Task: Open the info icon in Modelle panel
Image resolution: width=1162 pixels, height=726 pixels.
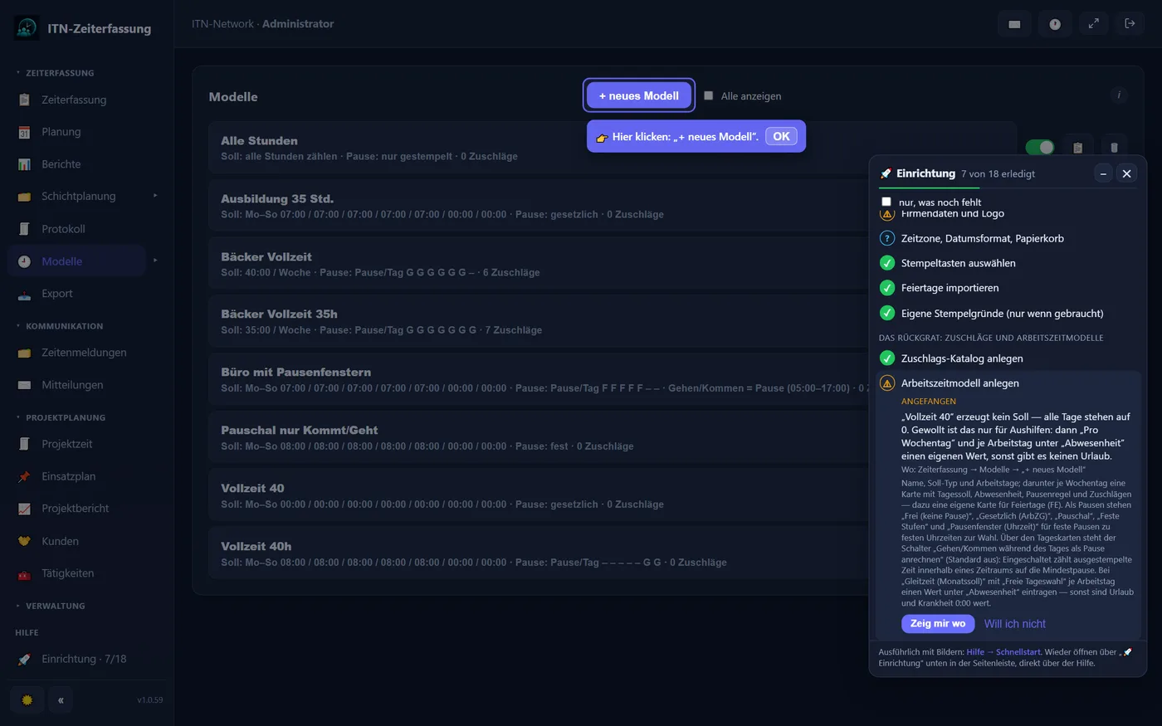Action: (x=1119, y=95)
